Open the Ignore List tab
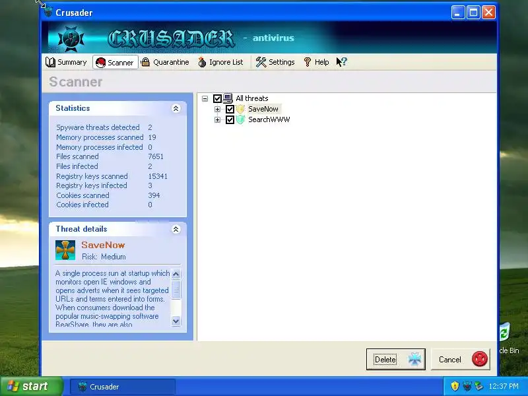528x396 pixels. (x=220, y=62)
